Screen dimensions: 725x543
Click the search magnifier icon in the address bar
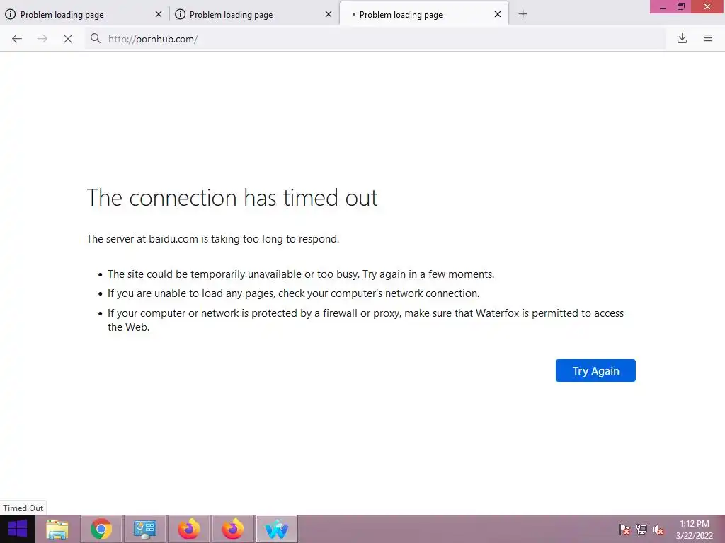96,38
